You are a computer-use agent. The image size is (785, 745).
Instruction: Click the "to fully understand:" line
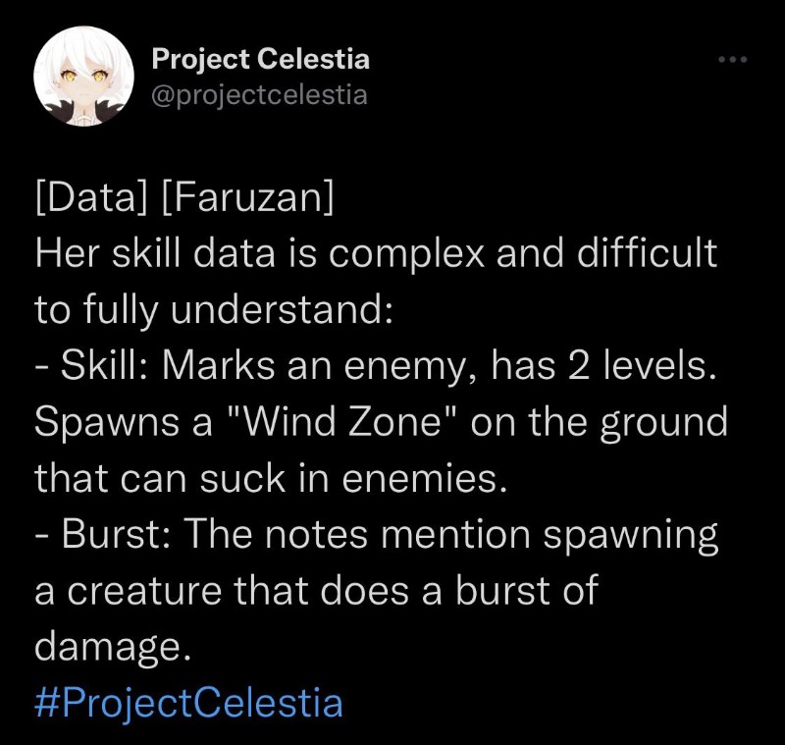[x=213, y=310]
